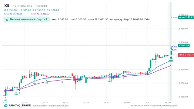Click the close value З 2 388.00
194x109 pixels.
click(x=53, y=10)
